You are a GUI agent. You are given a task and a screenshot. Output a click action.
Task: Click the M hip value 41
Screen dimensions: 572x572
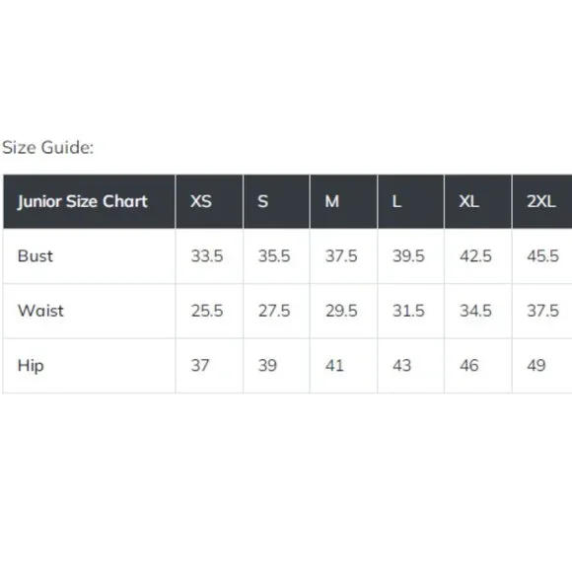[334, 366]
